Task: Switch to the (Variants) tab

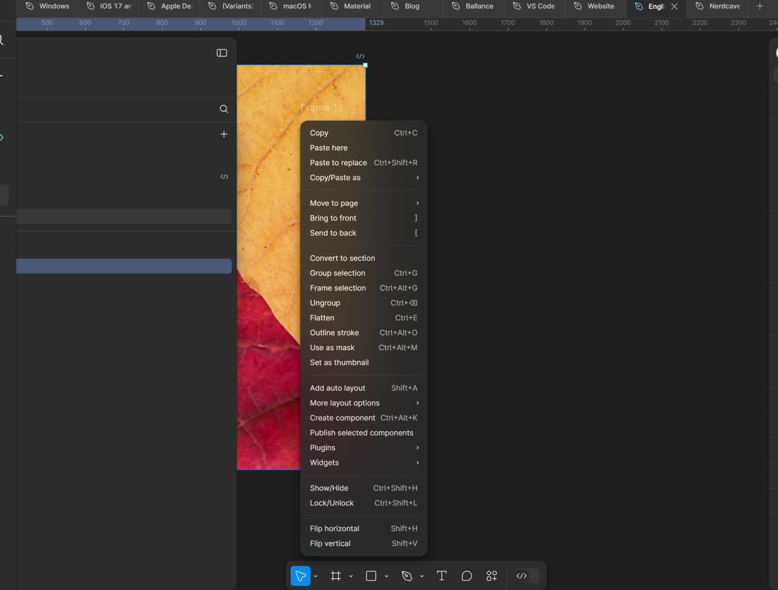Action: pos(231,6)
